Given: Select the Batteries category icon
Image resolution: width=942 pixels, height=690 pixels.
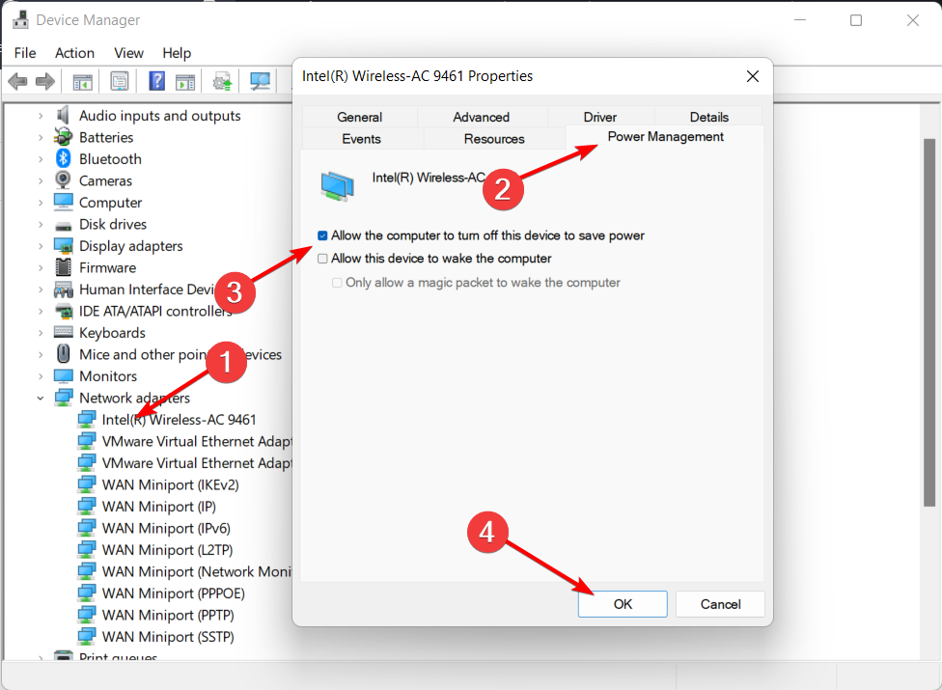Looking at the screenshot, I should click(63, 137).
